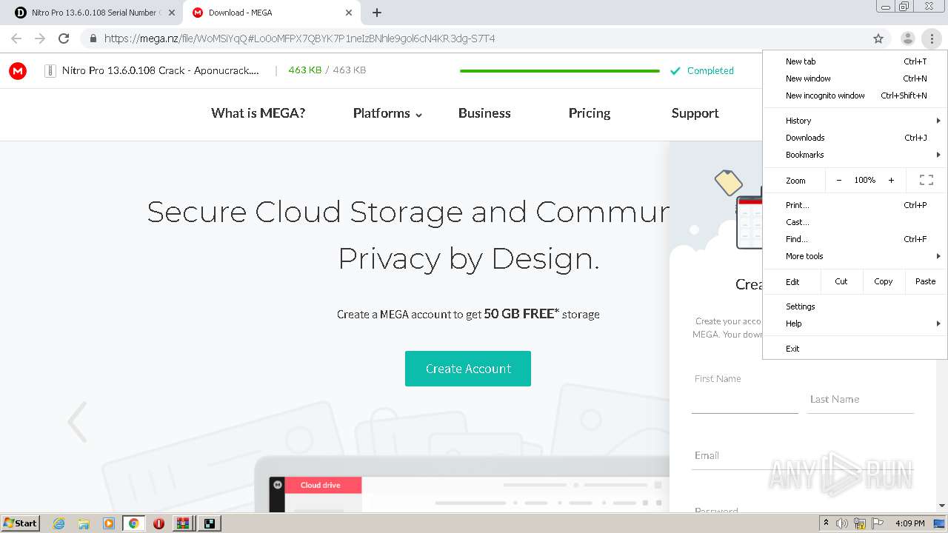Viewport: 948px width, 533px height.
Task: Click the three-dot Chrome menu icon
Action: click(x=932, y=38)
